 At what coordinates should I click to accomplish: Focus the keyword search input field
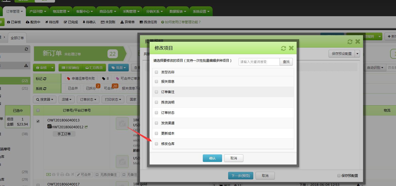pos(259,62)
